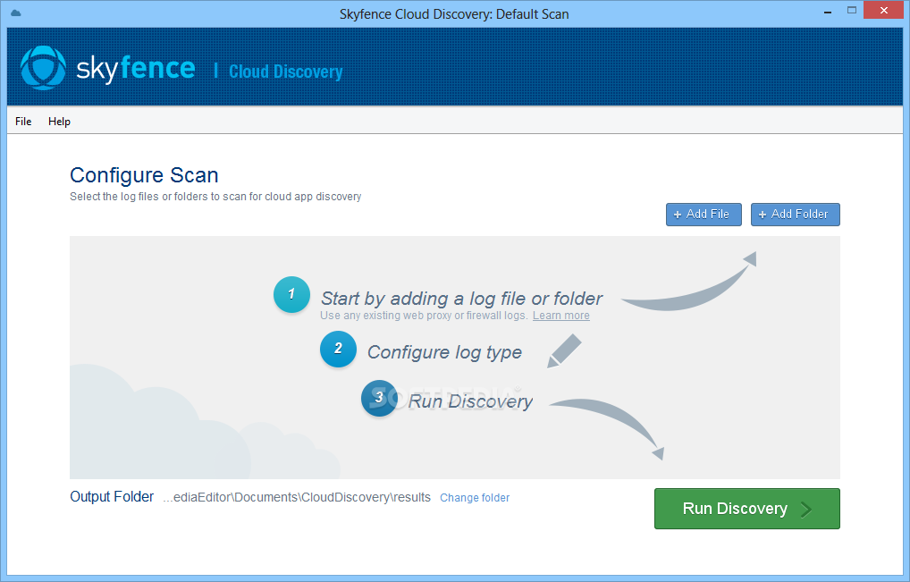910x582 pixels.
Task: Open the Learn more link
Action: (561, 316)
